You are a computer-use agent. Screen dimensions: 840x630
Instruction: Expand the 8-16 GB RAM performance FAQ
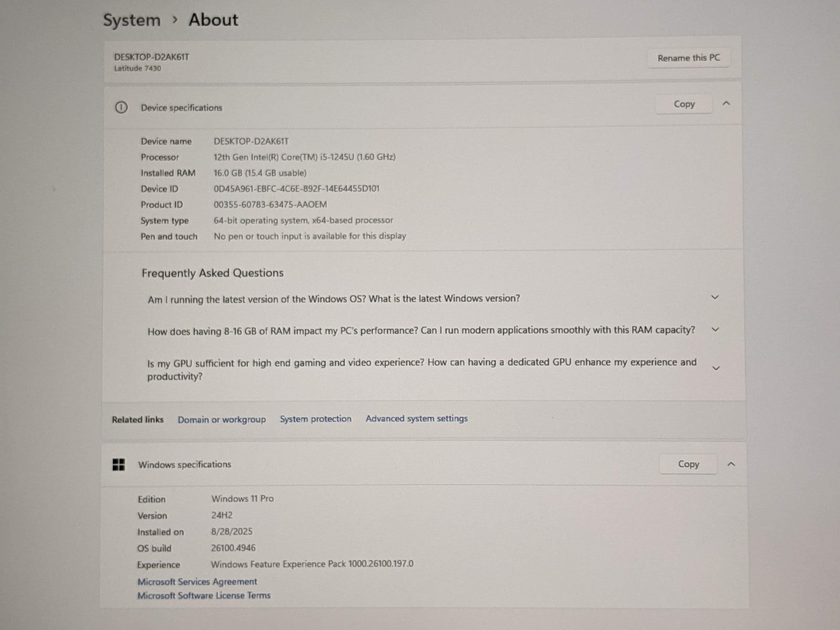pos(715,330)
